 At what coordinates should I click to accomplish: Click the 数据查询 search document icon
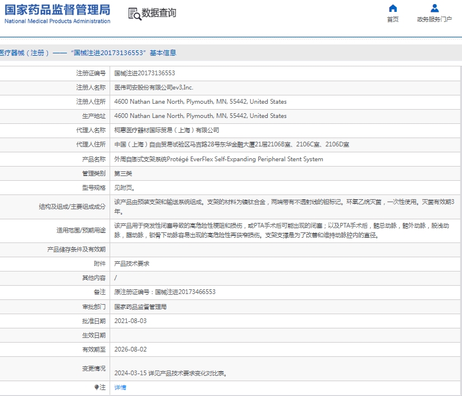tap(134, 14)
